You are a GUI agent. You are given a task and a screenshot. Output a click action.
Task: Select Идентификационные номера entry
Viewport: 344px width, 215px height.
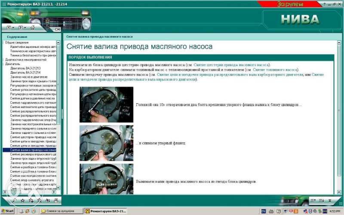click(x=33, y=47)
